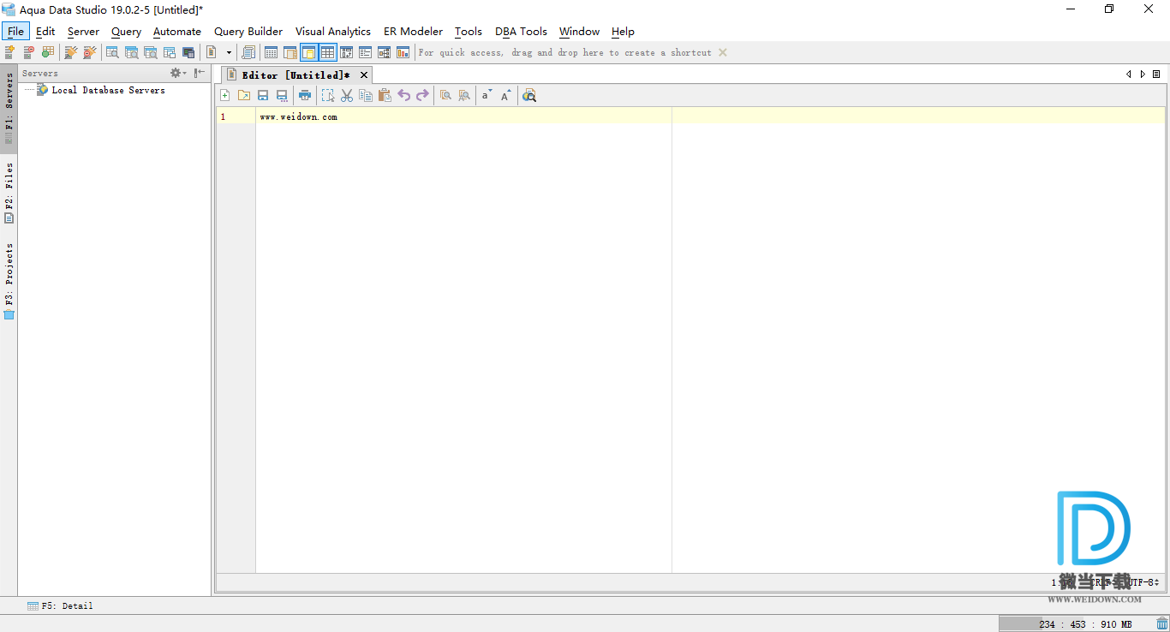Select Local Database Servers tree node
The image size is (1170, 632).
coord(100,90)
